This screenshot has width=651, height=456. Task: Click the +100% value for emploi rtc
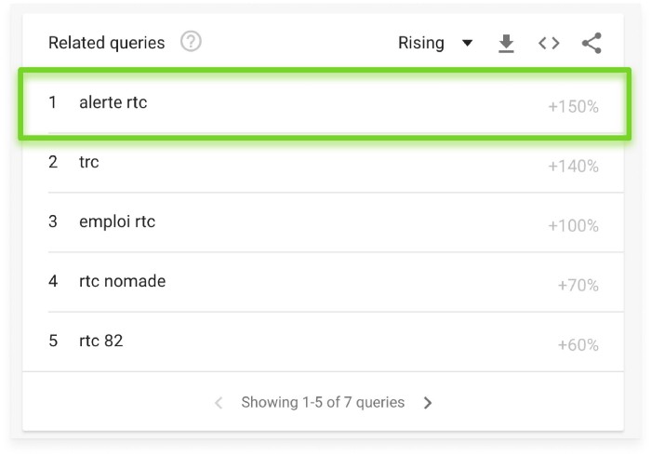point(573,226)
